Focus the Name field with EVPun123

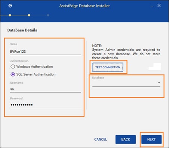(45, 52)
